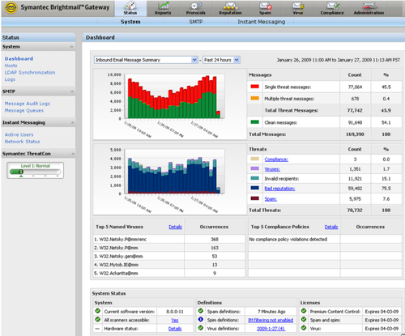Click green check beside Spam definitions
The width and height of the screenshot is (405, 336).
tap(201, 311)
